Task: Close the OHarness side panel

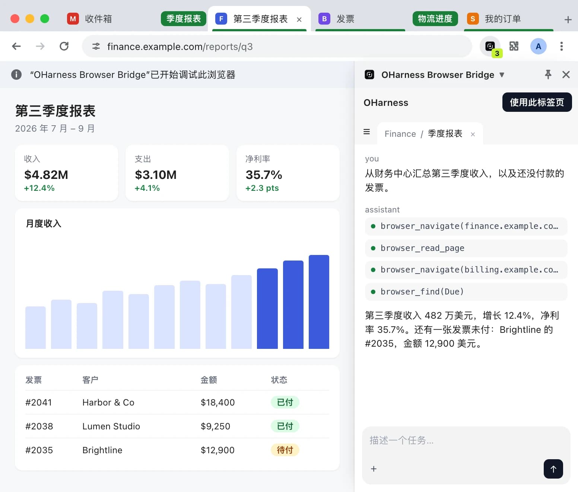Action: coord(566,75)
